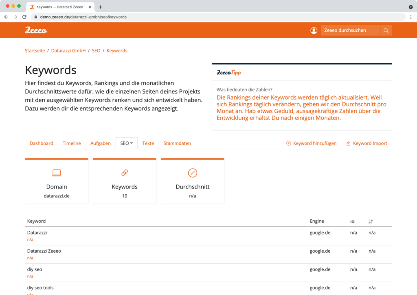
Task: Click the Keywords breadcrumb link
Action: click(117, 51)
